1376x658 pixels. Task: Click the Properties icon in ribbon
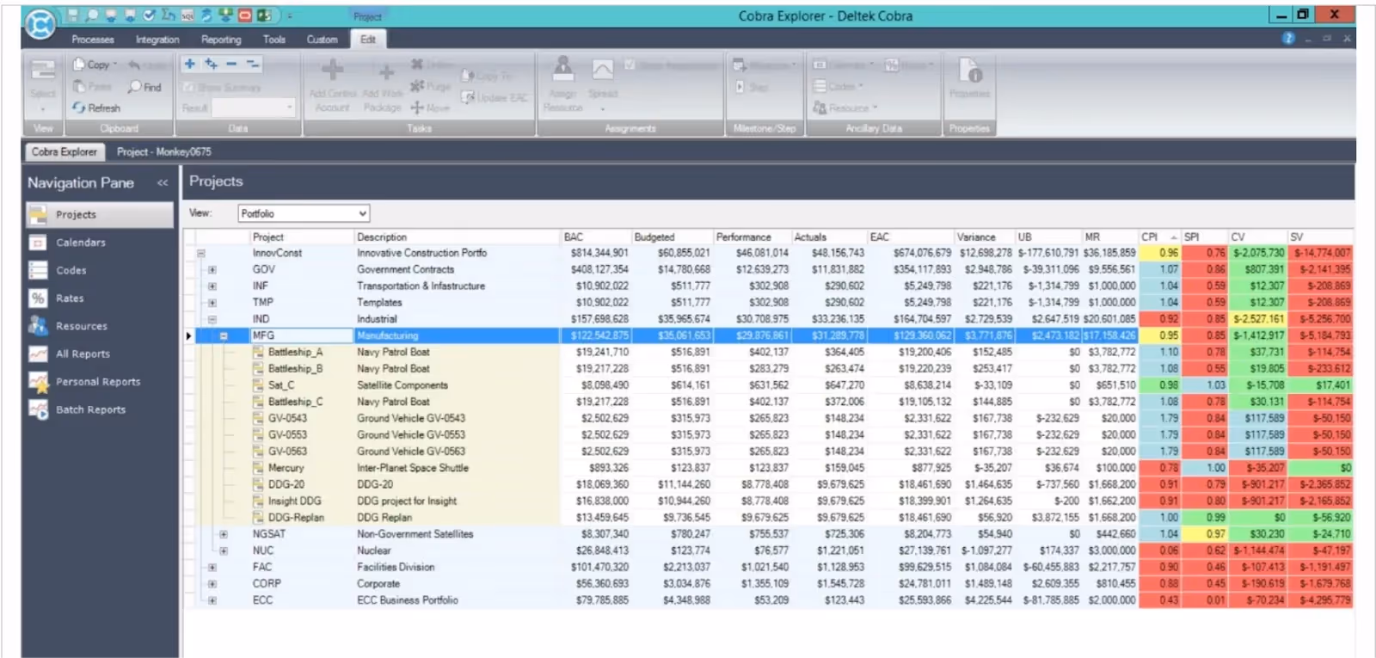pos(970,71)
